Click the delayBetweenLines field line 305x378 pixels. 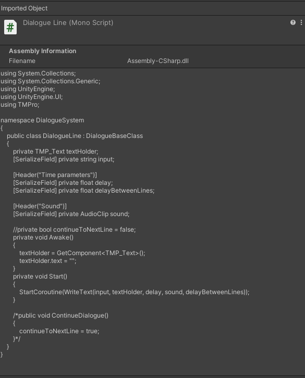[84, 191]
